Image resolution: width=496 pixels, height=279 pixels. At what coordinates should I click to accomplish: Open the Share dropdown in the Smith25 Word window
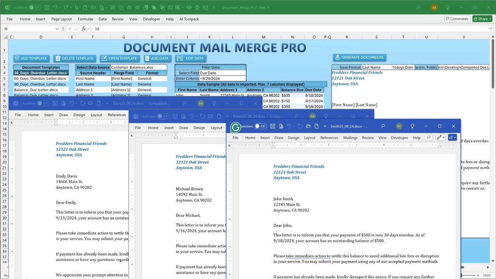(453, 138)
